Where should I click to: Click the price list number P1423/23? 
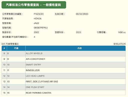[38, 14]
